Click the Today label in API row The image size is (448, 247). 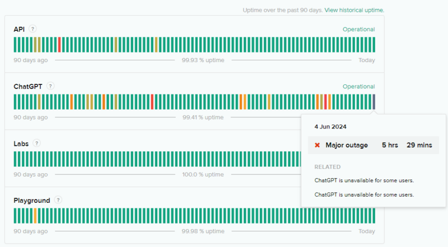(x=367, y=60)
